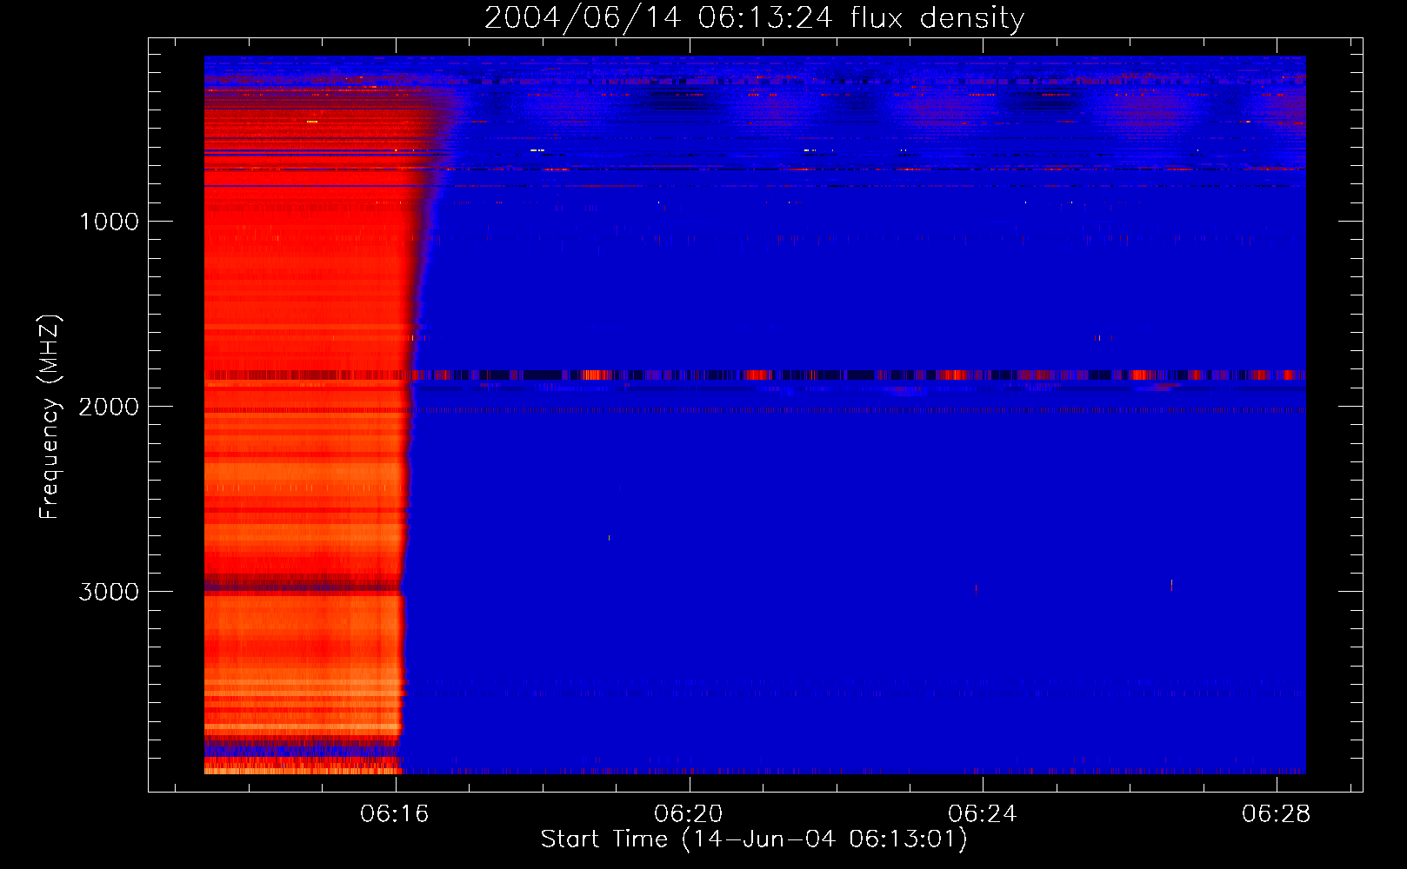Select the 1000 frequency axis label
This screenshot has height=869, width=1407.
click(x=109, y=222)
